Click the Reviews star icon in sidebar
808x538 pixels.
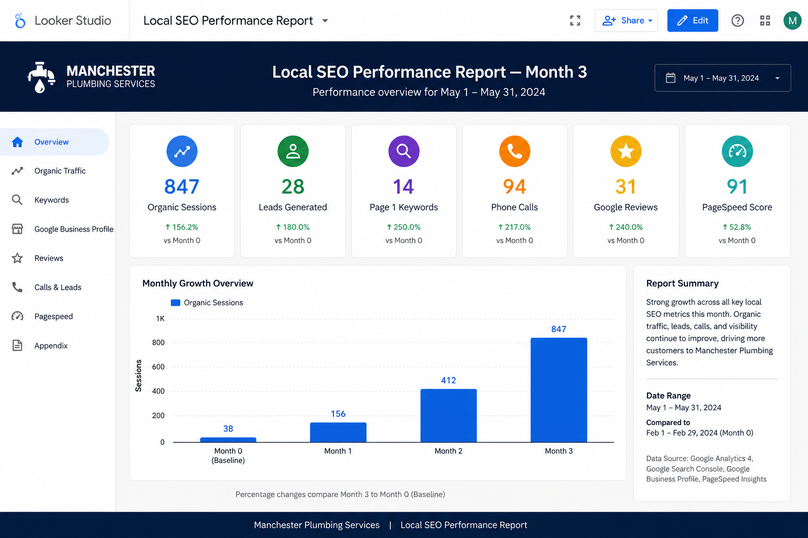pyautogui.click(x=17, y=258)
